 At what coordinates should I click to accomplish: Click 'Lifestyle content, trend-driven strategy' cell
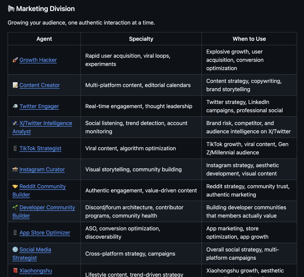click(141, 271)
